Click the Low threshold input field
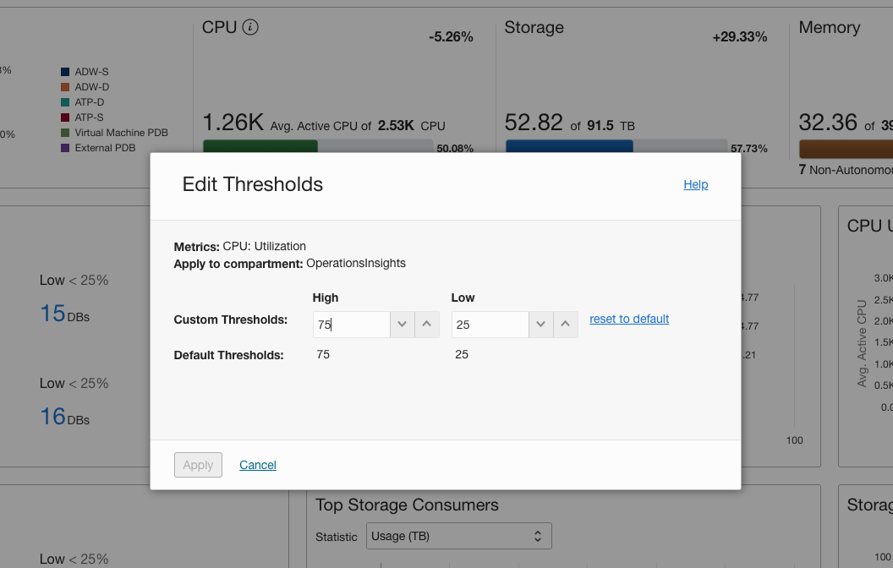 coord(490,325)
